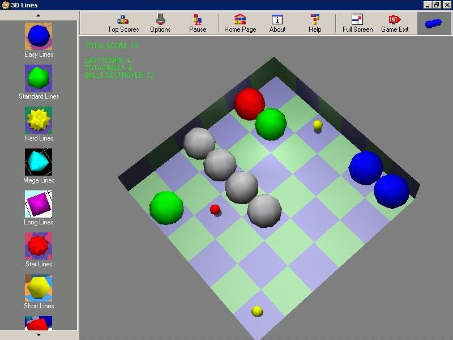Select the Easy Lines blue ball icon
The height and width of the screenshot is (340, 453).
pyautogui.click(x=39, y=36)
